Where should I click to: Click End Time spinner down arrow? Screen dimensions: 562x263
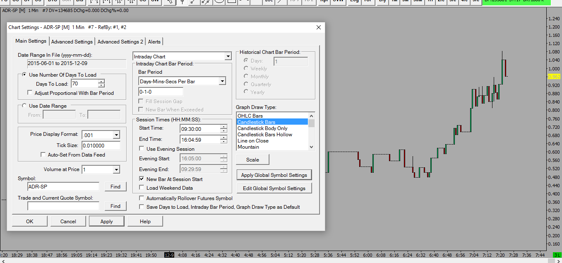tap(224, 141)
